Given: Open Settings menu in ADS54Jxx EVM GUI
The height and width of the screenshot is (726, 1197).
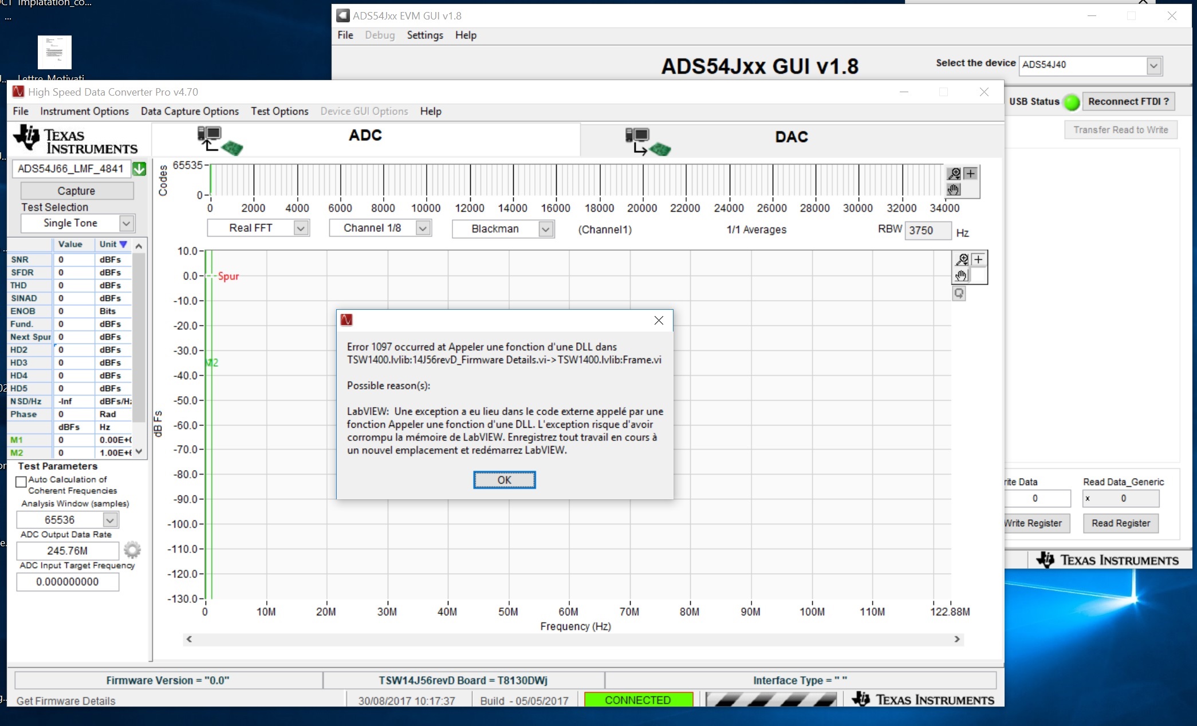Looking at the screenshot, I should pos(425,35).
